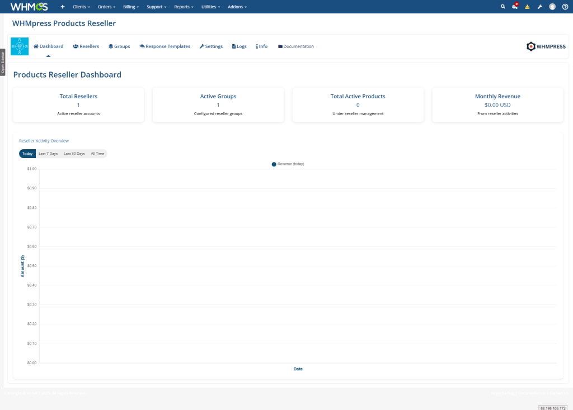Click the plus shortcut icon in the navbar
This screenshot has height=410, width=573.
(x=62, y=6)
